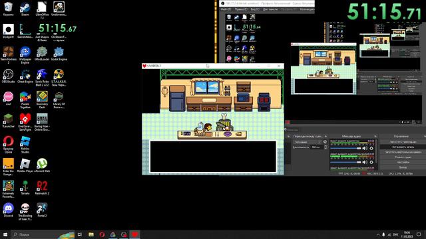Open the Док-панели menu in OBS
Image resolution: width=426 pixels, height=239 pixels.
(x=270, y=9)
